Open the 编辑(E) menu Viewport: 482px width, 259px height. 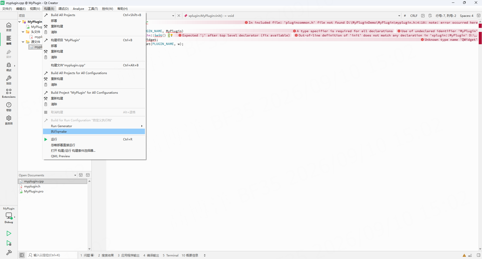21,9
